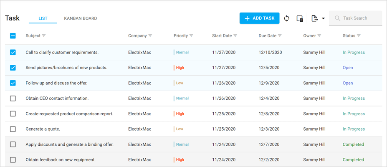This screenshot has height=167, width=387.
Task: Uncheck 'Call to clarify customer requirements' row
Action: pos(13,53)
